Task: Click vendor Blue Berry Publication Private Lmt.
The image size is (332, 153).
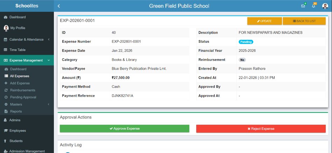Action: click(x=139, y=69)
